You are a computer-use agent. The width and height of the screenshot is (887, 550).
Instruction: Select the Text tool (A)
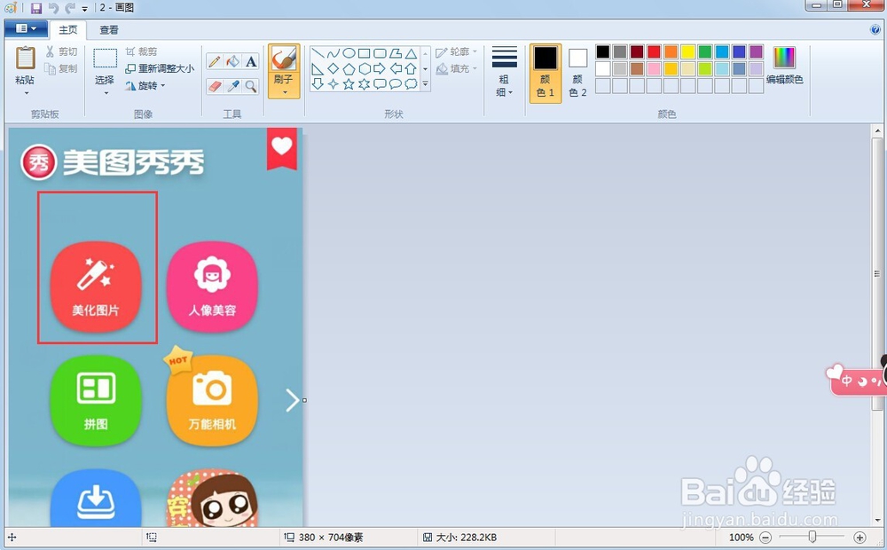click(x=251, y=61)
